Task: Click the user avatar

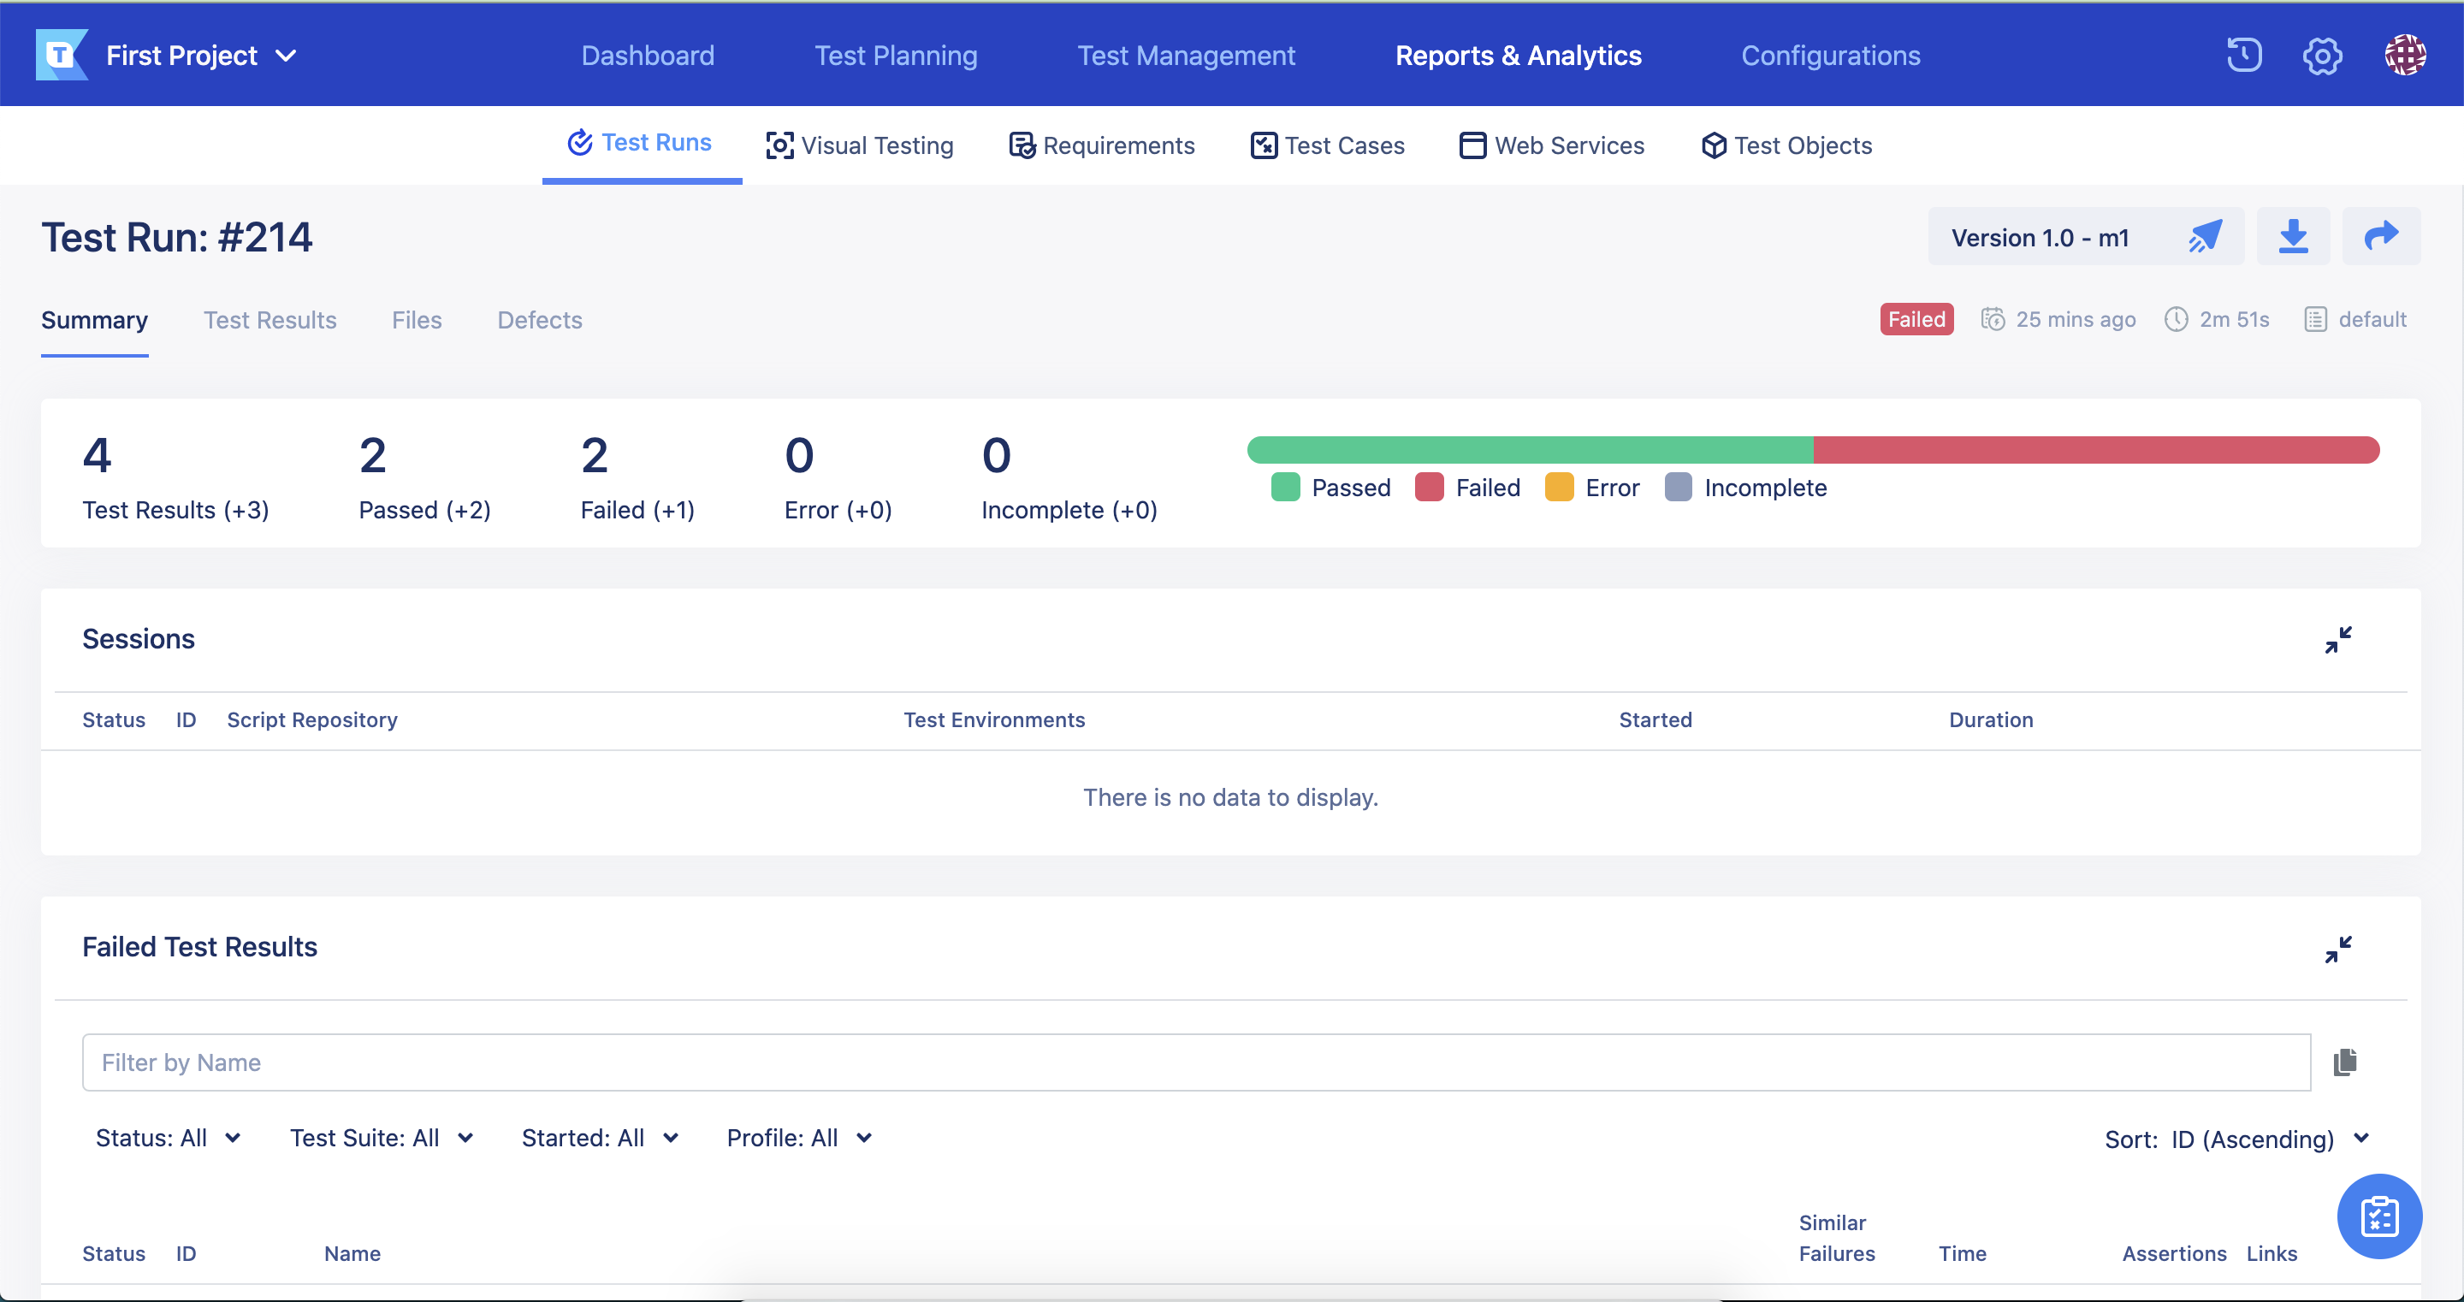Action: 2405,55
